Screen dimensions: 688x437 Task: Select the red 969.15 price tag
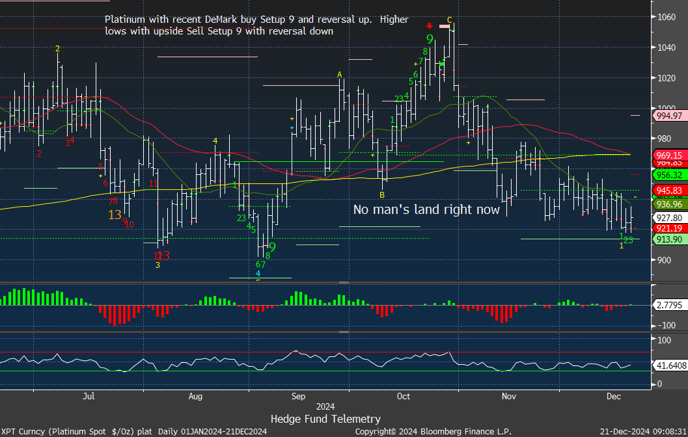[x=668, y=155]
